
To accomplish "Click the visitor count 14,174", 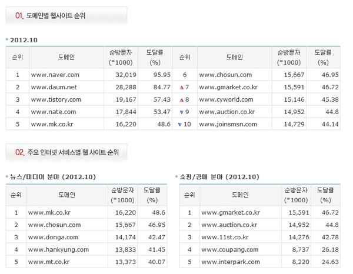I will [x=125, y=237].
